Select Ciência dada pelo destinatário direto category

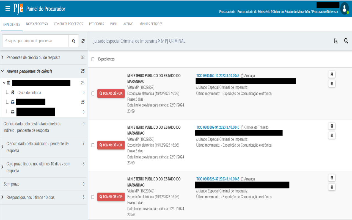coord(43,127)
